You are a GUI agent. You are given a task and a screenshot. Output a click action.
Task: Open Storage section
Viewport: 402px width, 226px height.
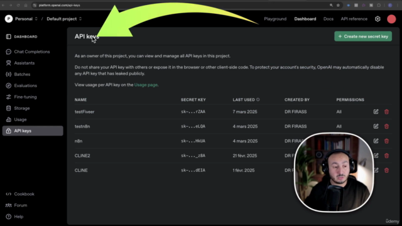pos(18,108)
